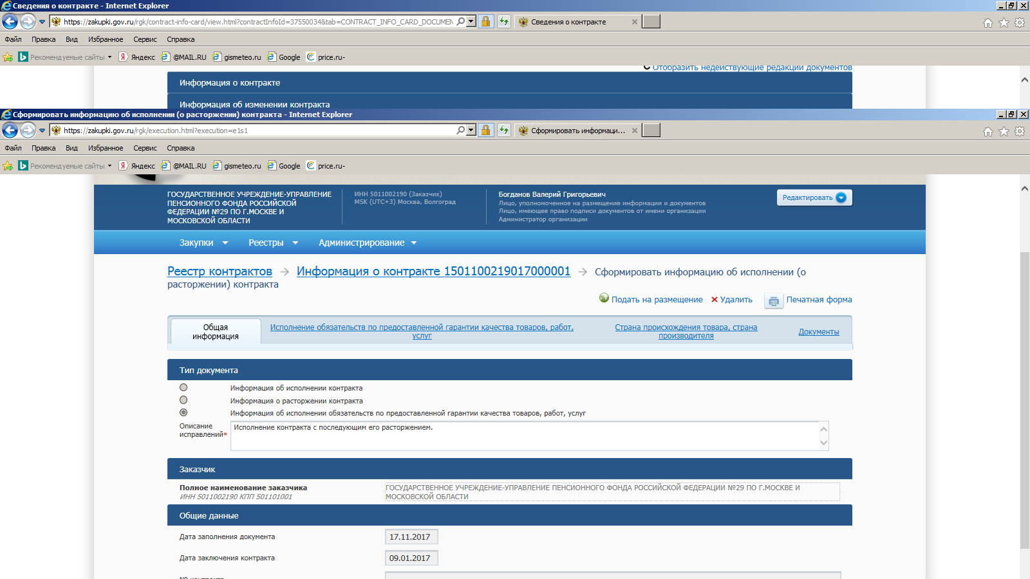Viewport: 1030px width, 579px height.
Task: Go to Реестр контрактов breadcrumb link
Action: coord(220,271)
